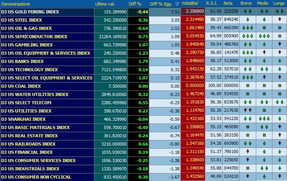
Task: Select DJ US WATER UTILITIES INDEX
Action: coord(35,95)
